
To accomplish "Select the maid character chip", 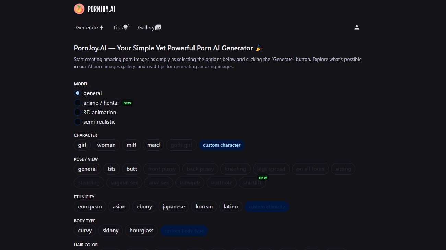I will click(153, 145).
